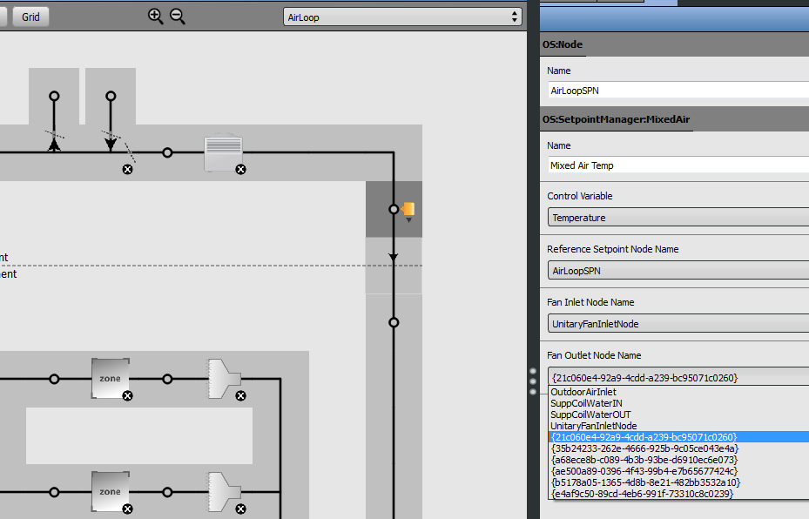Select the orange setpoint manager icon

[x=408, y=209]
